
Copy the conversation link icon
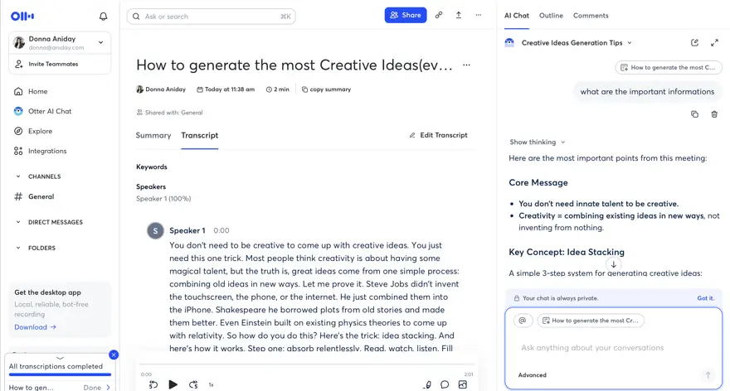coord(439,15)
